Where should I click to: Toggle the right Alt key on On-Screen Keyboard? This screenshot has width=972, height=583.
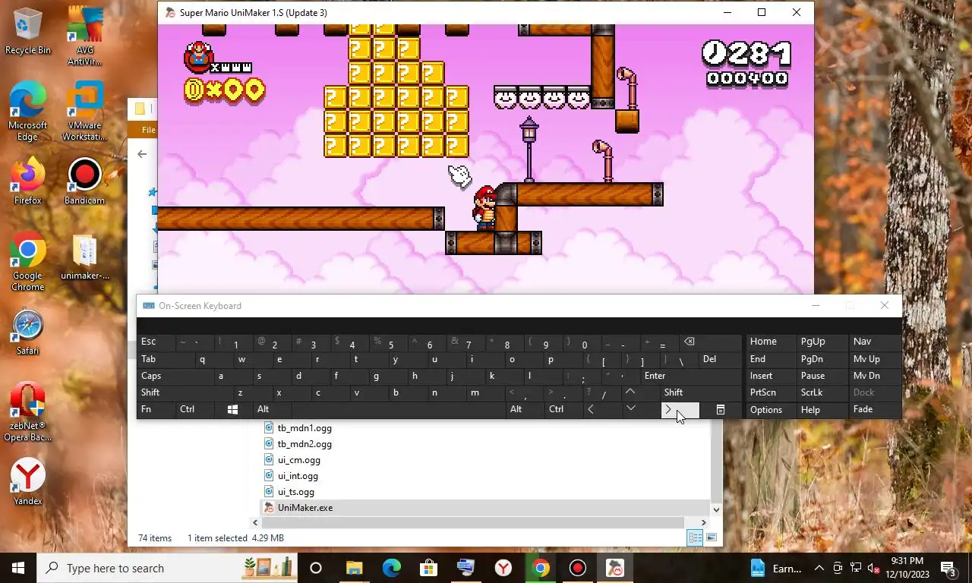(x=525, y=409)
